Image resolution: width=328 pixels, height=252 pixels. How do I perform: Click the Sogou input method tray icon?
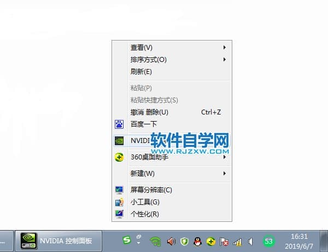(x=127, y=240)
